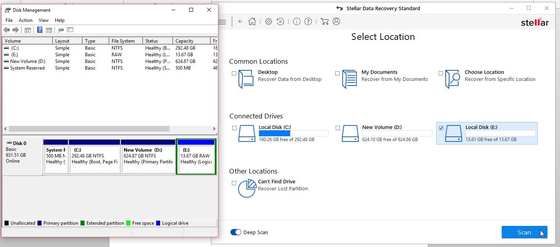This screenshot has width=560, height=247.
Task: Click the Can't Find Drive pie icon
Action: (x=247, y=188)
